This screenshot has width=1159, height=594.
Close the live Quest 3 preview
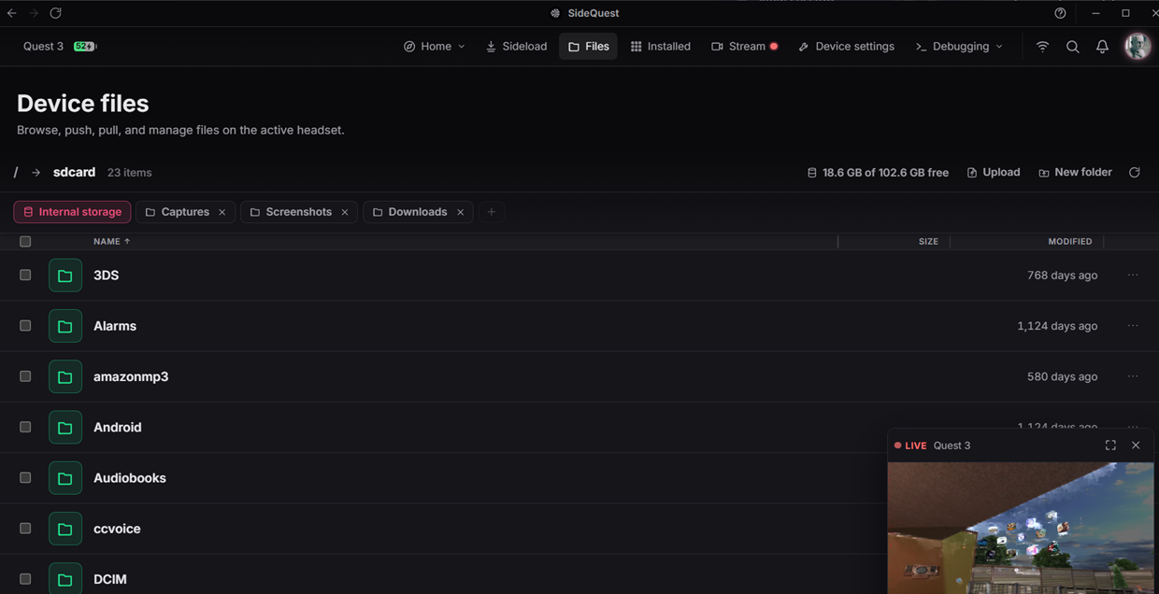pos(1136,445)
